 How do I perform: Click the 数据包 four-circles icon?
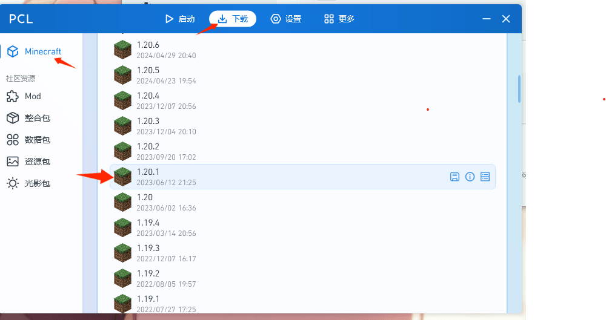13,140
